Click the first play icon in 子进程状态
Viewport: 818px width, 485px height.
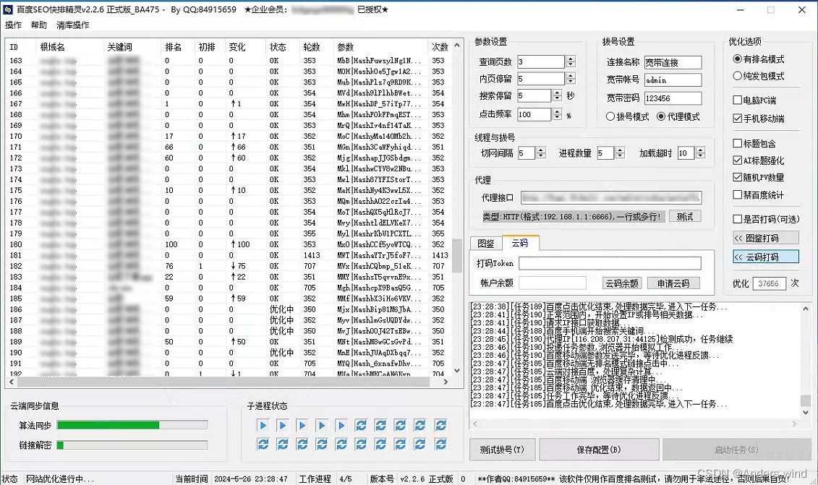pyautogui.click(x=263, y=426)
